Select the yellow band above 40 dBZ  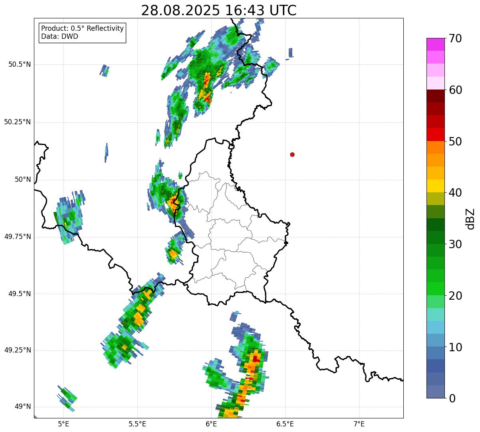coord(435,186)
